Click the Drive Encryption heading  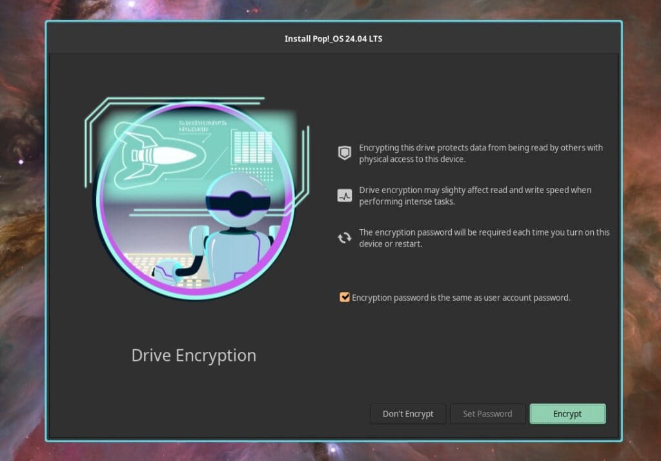pyautogui.click(x=194, y=355)
